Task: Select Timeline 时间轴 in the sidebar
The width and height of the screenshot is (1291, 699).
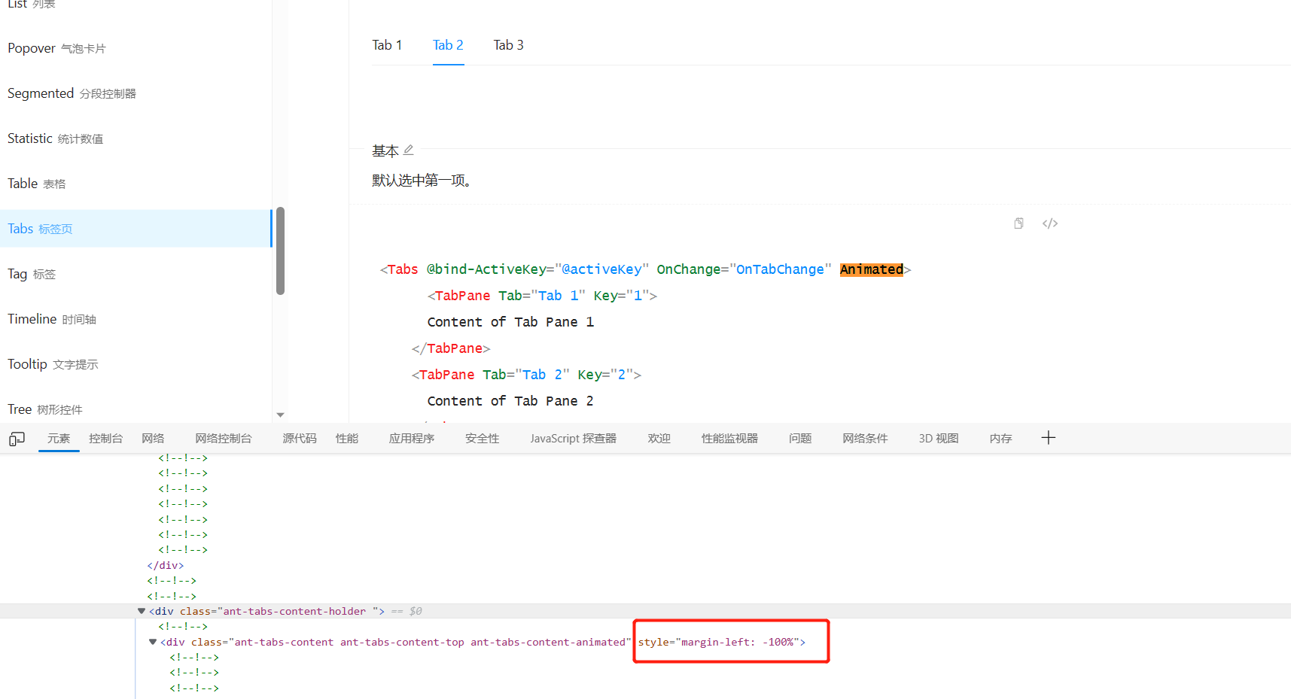Action: click(51, 318)
